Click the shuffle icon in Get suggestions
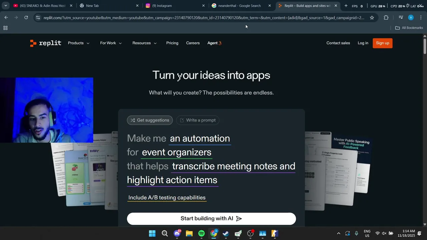 tap(133, 120)
